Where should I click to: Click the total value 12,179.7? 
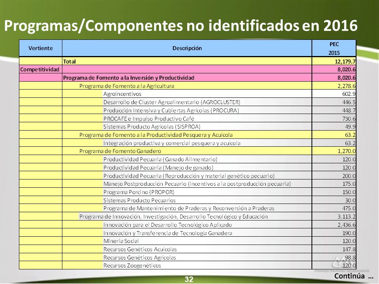click(x=345, y=62)
